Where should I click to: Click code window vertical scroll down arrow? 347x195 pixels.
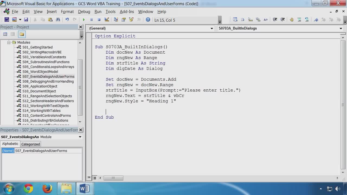[x=343, y=172]
